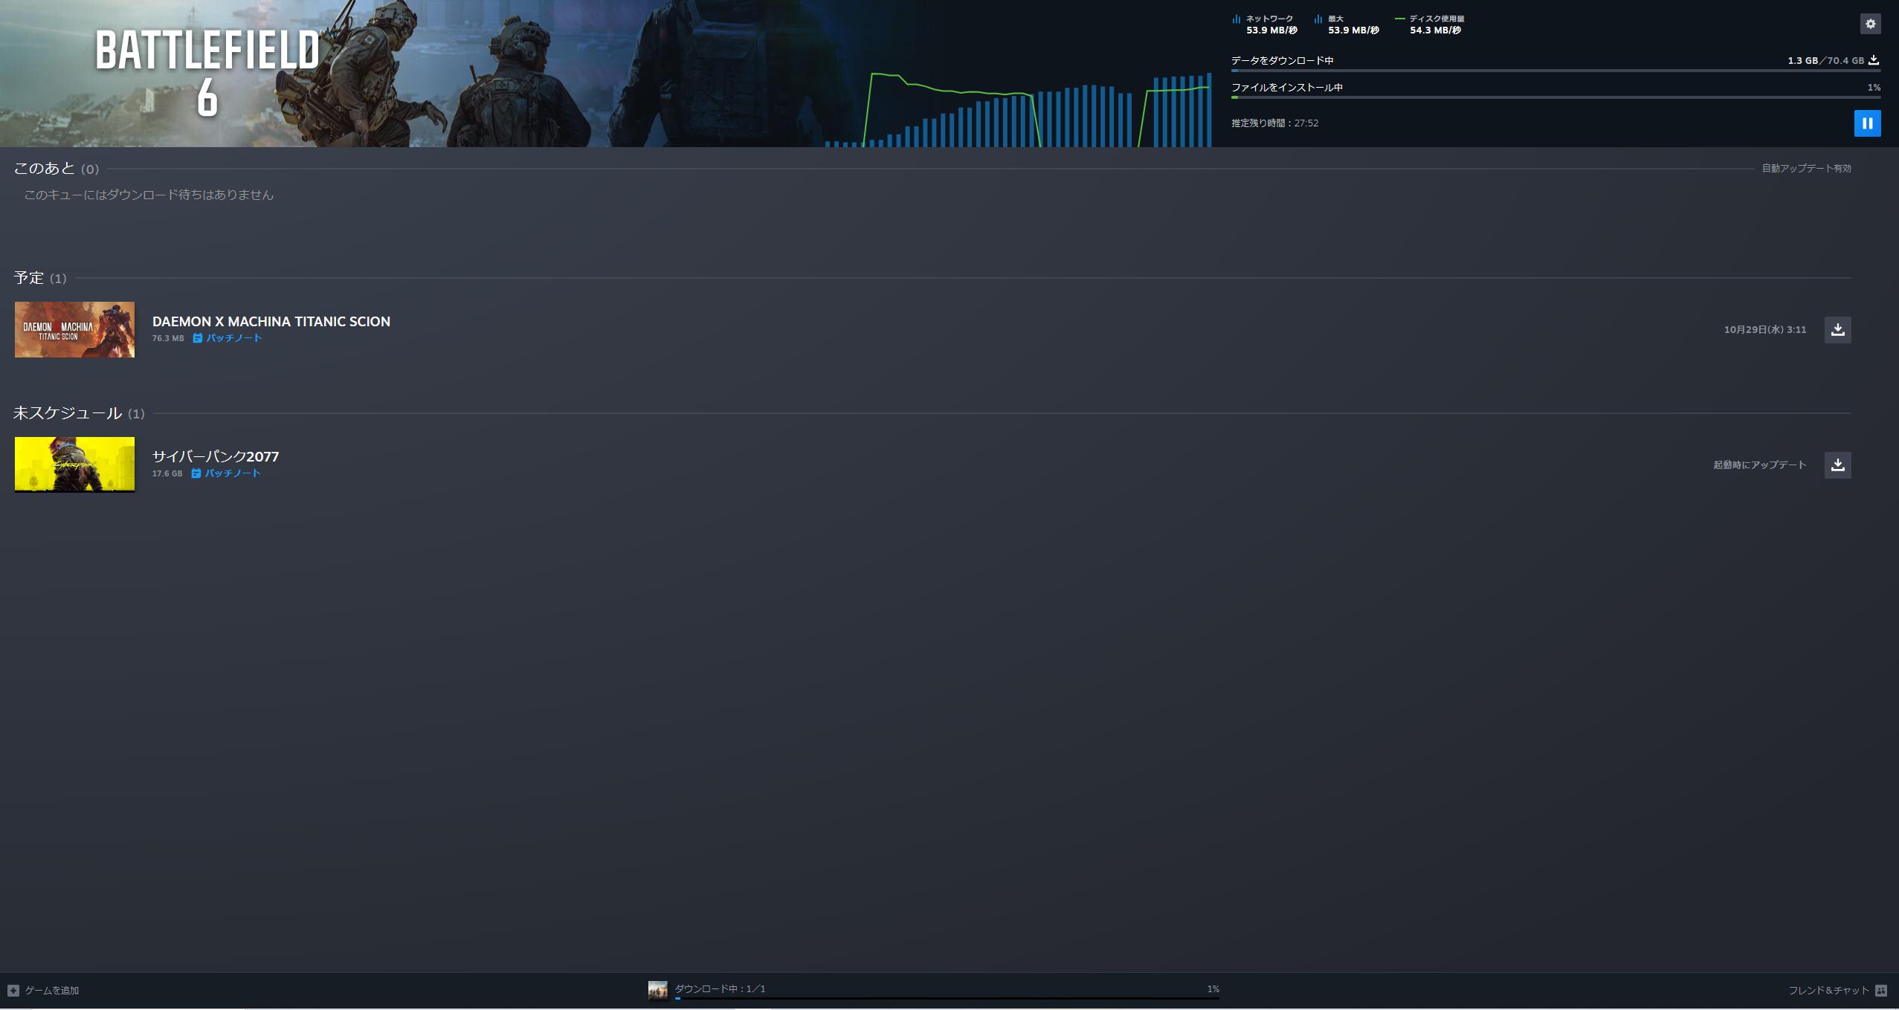1899x1010 pixels.
Task: Pause the Battlefield 6 download
Action: click(x=1867, y=123)
